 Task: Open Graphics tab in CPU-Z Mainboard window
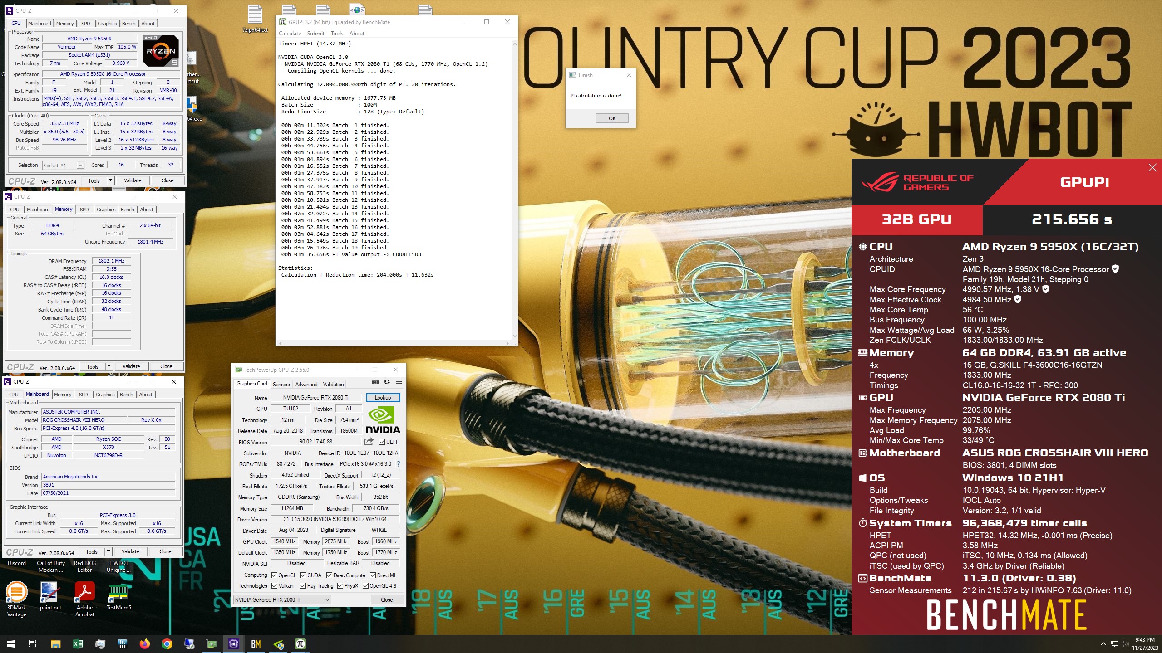(x=105, y=395)
